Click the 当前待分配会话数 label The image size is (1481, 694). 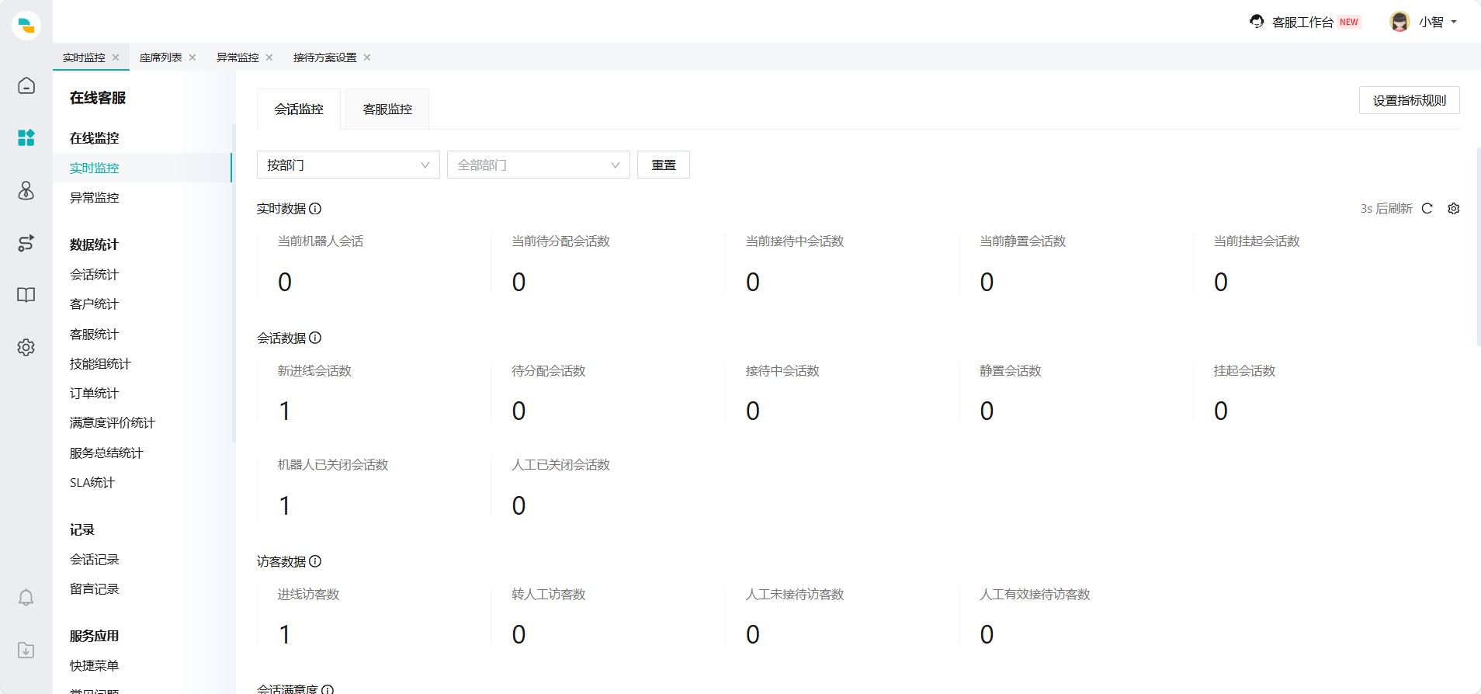click(560, 241)
